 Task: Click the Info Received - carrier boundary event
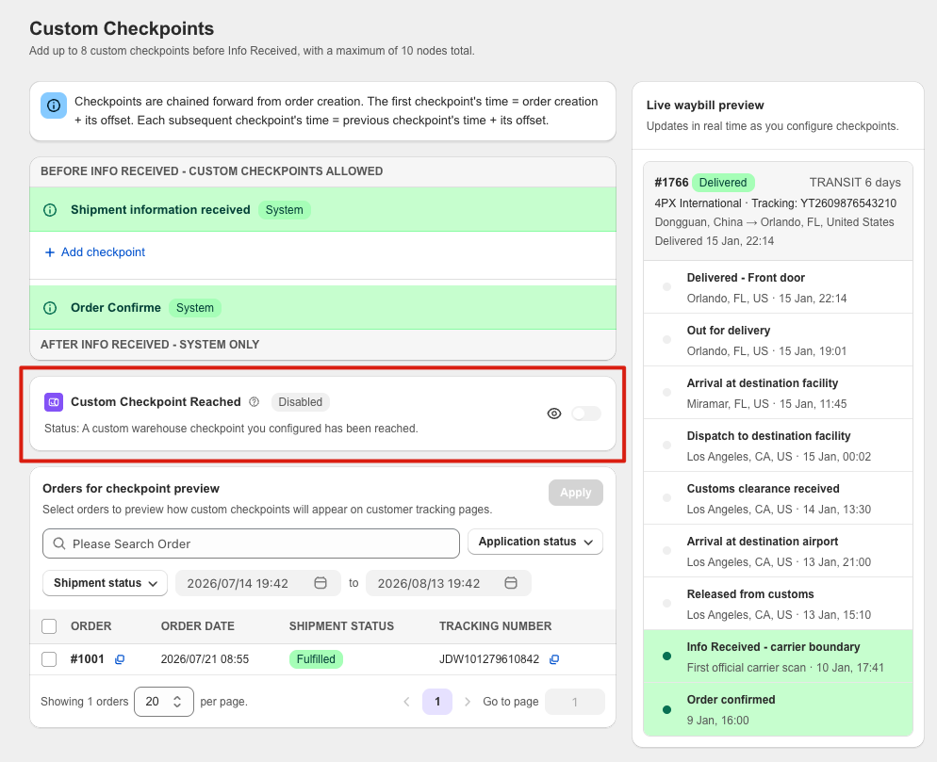(x=778, y=657)
